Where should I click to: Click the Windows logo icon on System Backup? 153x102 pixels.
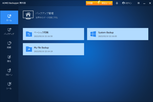click(93, 34)
